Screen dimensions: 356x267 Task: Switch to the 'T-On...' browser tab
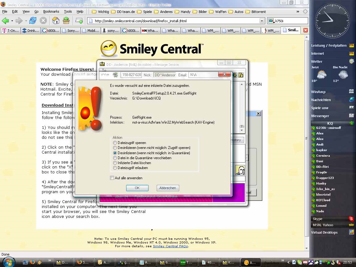(11, 31)
